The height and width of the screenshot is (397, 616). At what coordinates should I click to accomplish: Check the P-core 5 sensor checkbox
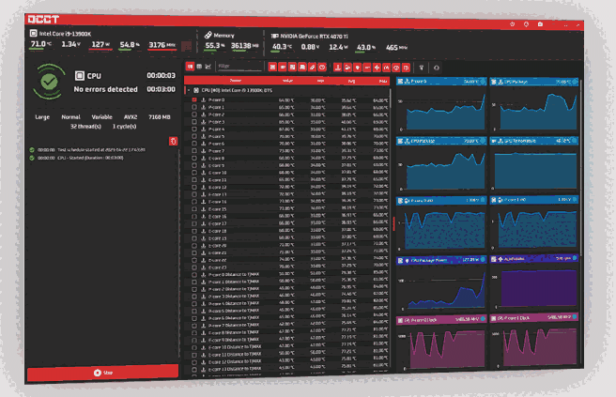pyautogui.click(x=194, y=136)
